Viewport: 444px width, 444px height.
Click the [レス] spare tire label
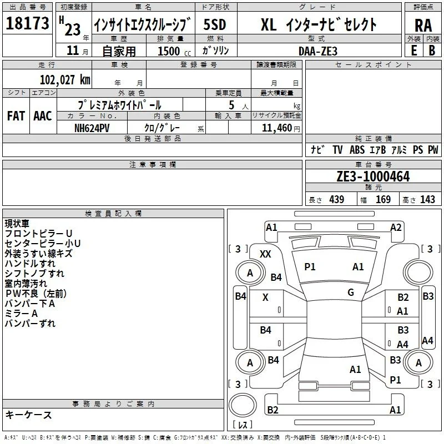(x=243, y=425)
